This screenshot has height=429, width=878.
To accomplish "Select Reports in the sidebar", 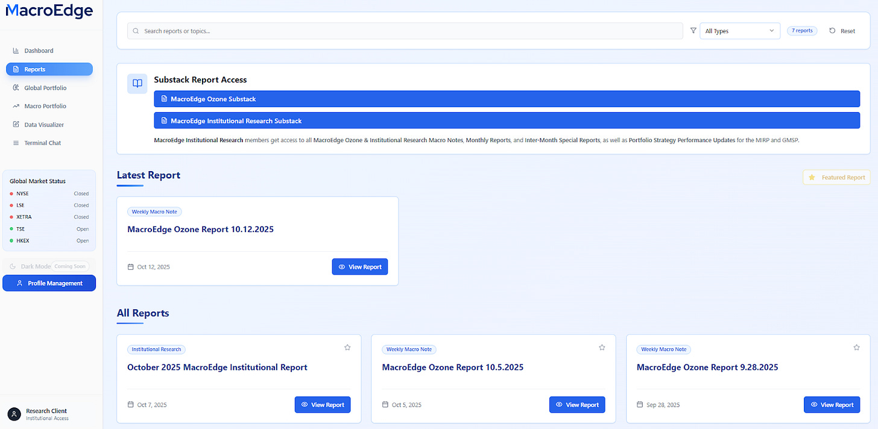I will (49, 69).
